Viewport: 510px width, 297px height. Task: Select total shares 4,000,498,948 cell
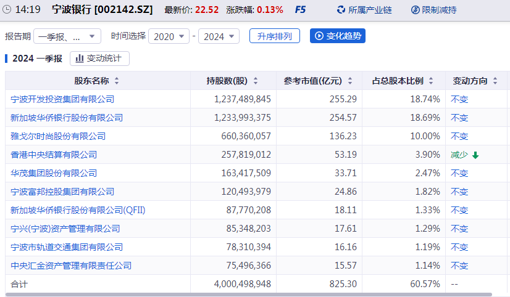242,284
